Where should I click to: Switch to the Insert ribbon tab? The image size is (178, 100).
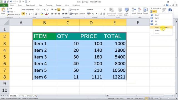point(20,5)
